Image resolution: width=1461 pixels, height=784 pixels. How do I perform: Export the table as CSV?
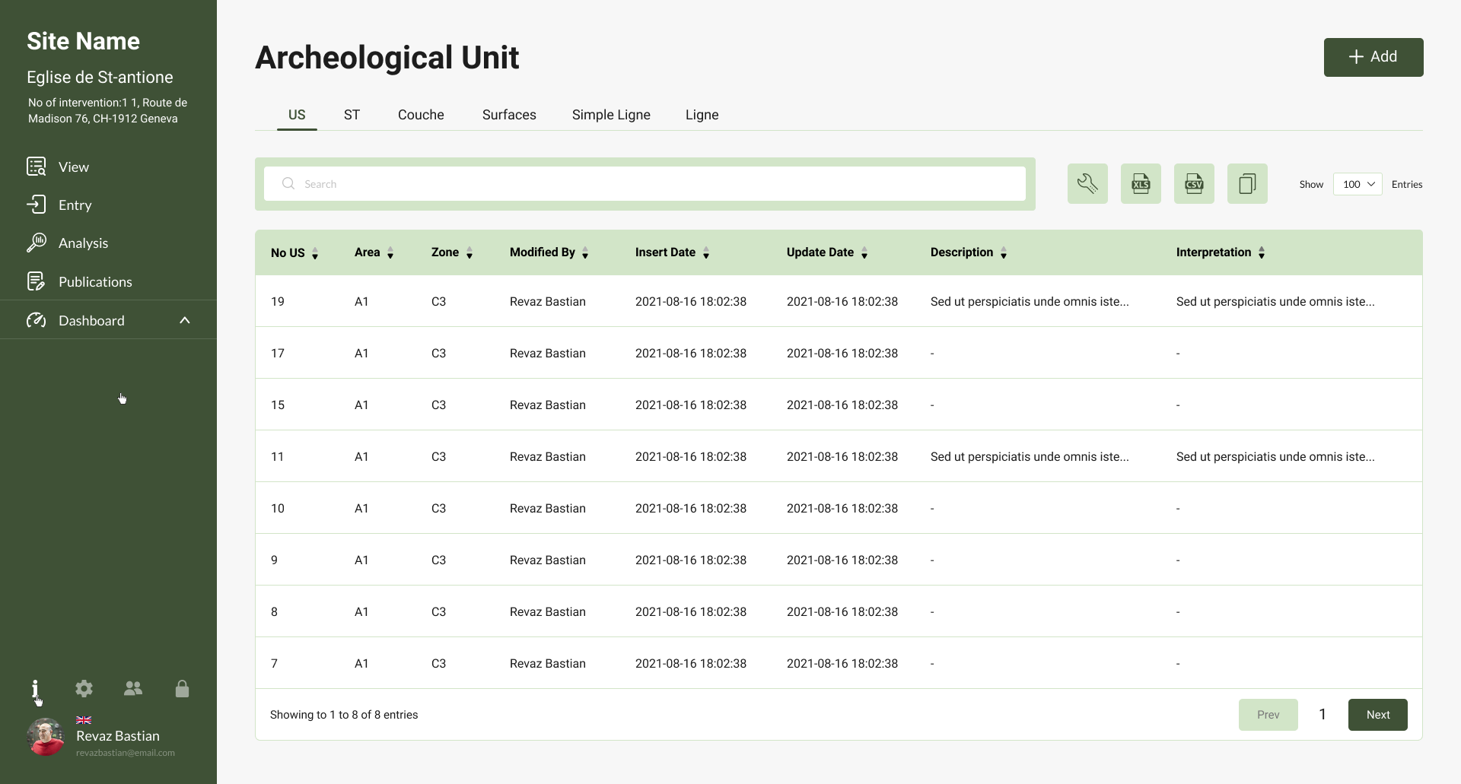coord(1194,184)
